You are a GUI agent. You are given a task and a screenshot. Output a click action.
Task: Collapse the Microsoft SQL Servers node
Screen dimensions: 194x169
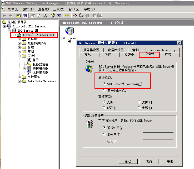click(4, 26)
